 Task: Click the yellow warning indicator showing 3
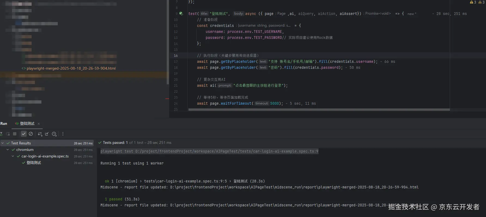coord(473,2)
